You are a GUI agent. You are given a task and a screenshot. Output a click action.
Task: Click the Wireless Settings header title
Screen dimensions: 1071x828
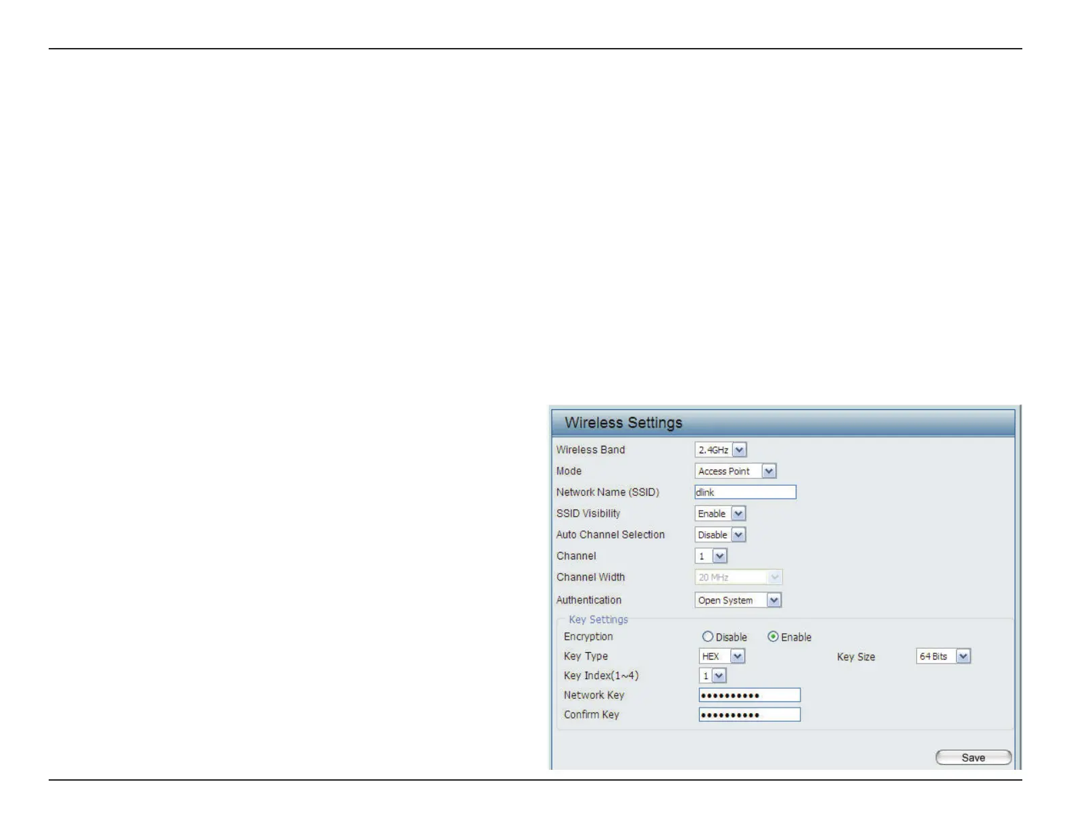click(x=623, y=423)
